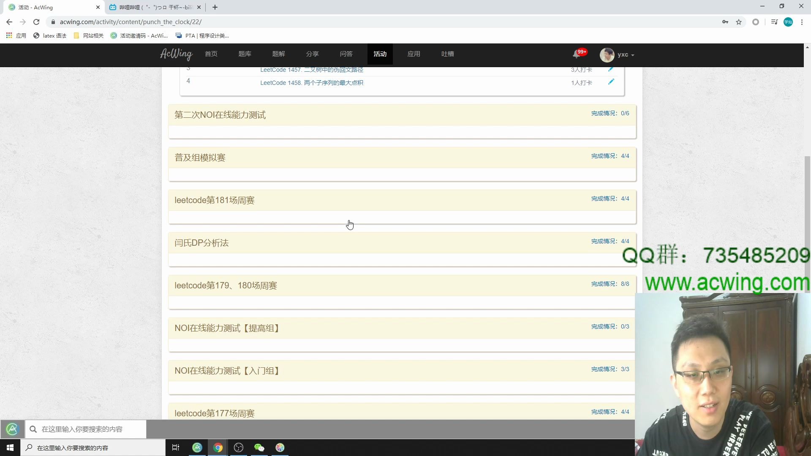Click the media playlist extension icon in toolbar
This screenshot has width=811, height=456.
click(774, 22)
